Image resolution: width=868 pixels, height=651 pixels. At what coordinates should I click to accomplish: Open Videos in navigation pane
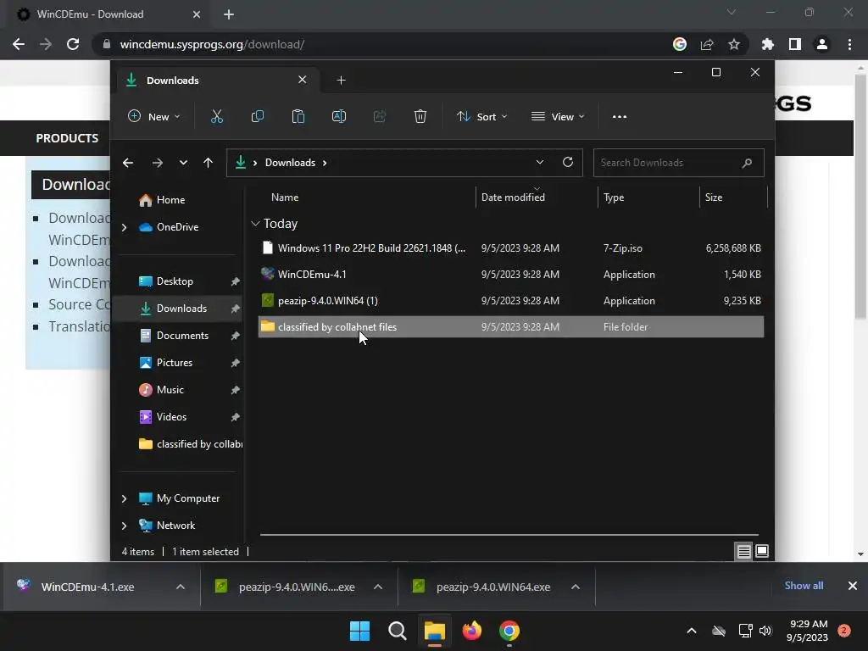coord(171,417)
